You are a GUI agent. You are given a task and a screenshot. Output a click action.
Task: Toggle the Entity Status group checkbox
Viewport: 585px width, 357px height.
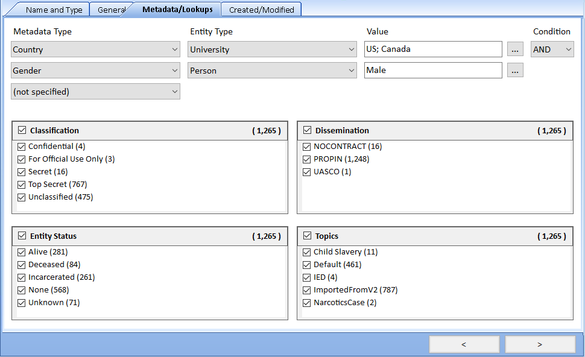22,236
